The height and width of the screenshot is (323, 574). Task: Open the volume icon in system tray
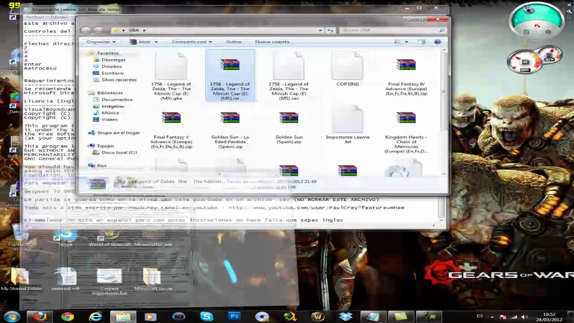click(x=525, y=317)
